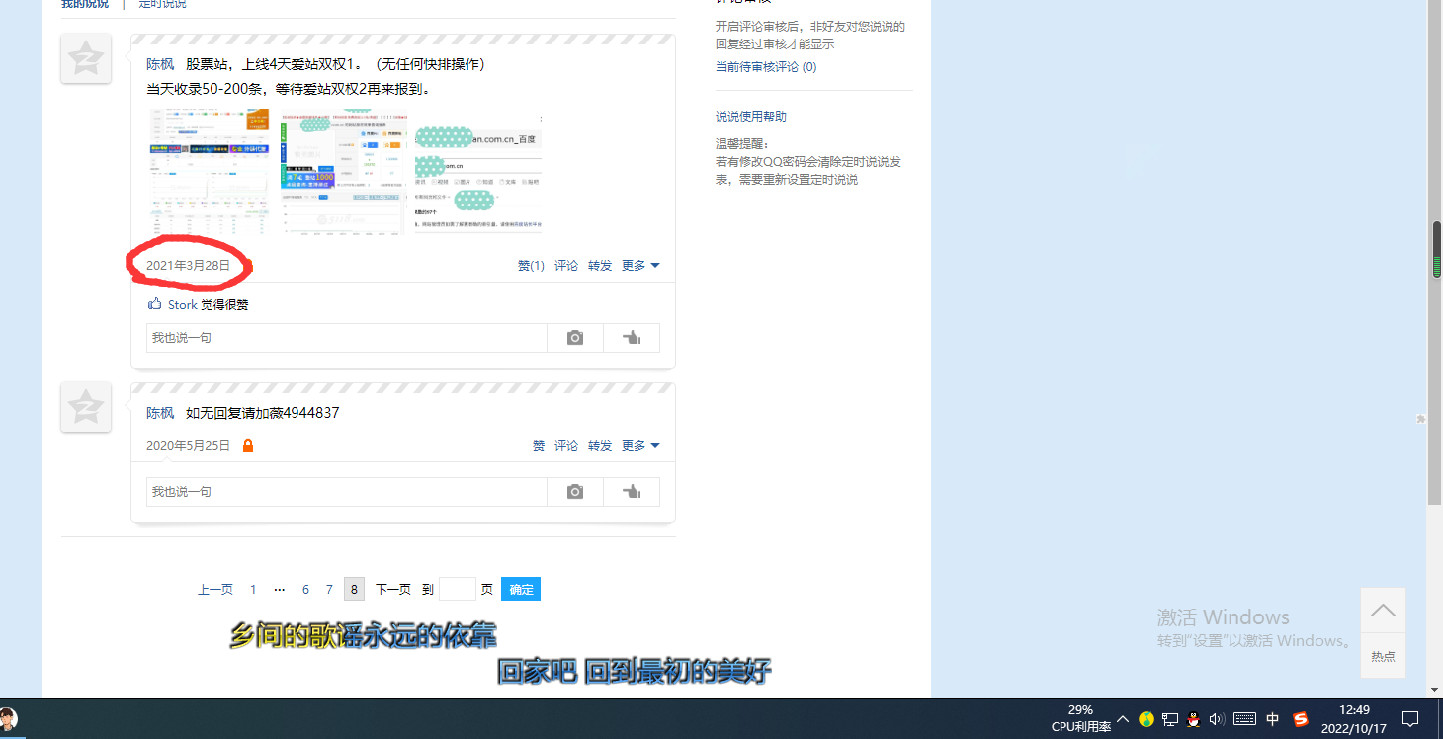Click pointing-hand icon in first post's comment box

(x=632, y=338)
